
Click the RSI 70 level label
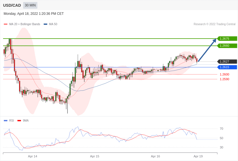(221, 129)
